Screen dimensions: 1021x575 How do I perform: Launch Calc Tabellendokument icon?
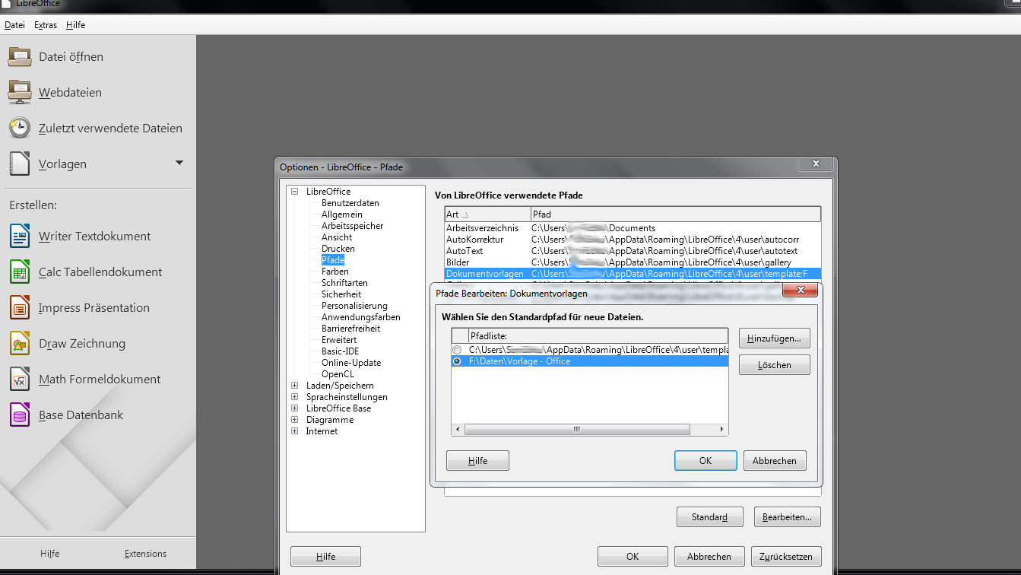pyautogui.click(x=19, y=272)
